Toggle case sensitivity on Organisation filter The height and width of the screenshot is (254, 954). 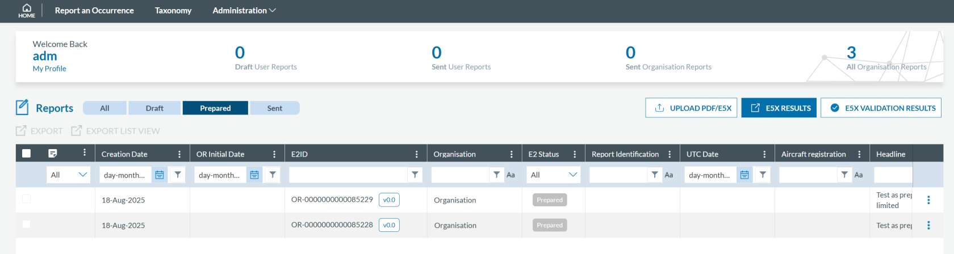tap(511, 175)
